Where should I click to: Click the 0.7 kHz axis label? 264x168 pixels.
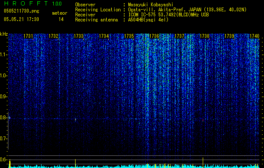3,139
